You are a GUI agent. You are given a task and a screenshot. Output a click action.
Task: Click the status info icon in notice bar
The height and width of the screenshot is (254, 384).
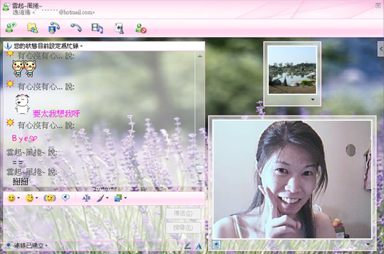tap(8, 46)
